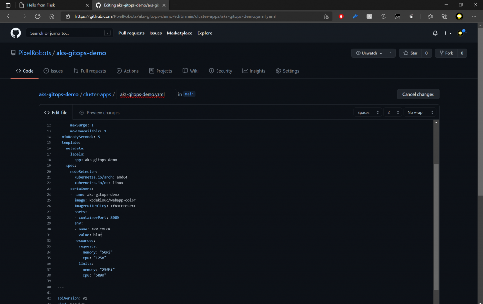
Task: Open the PixelRobots owner link
Action: click(35, 53)
